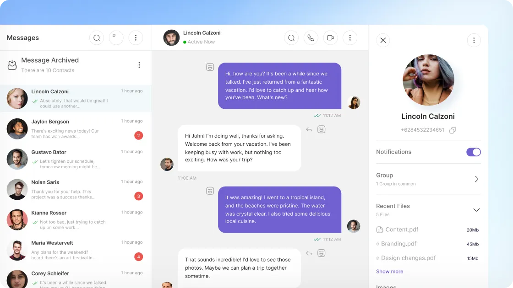This screenshot has height=288, width=513.
Task: Open the Message Archived folder
Action: coord(50,65)
